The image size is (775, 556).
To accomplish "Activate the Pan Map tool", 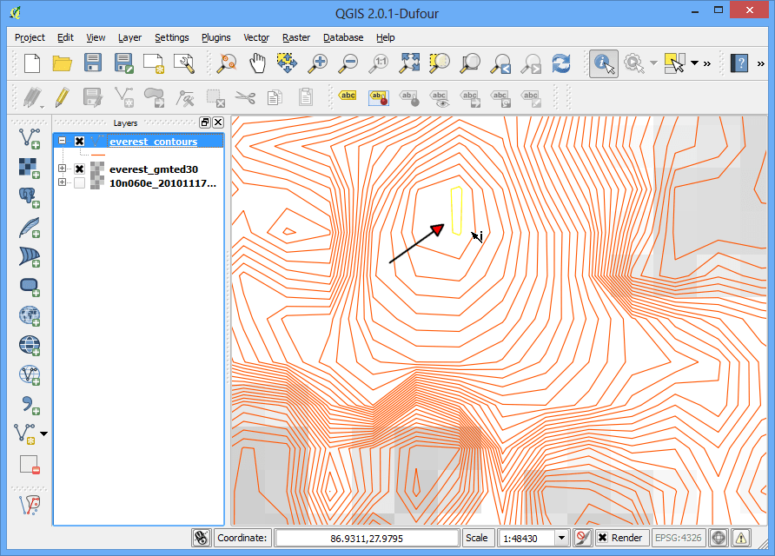I will pyautogui.click(x=256, y=63).
